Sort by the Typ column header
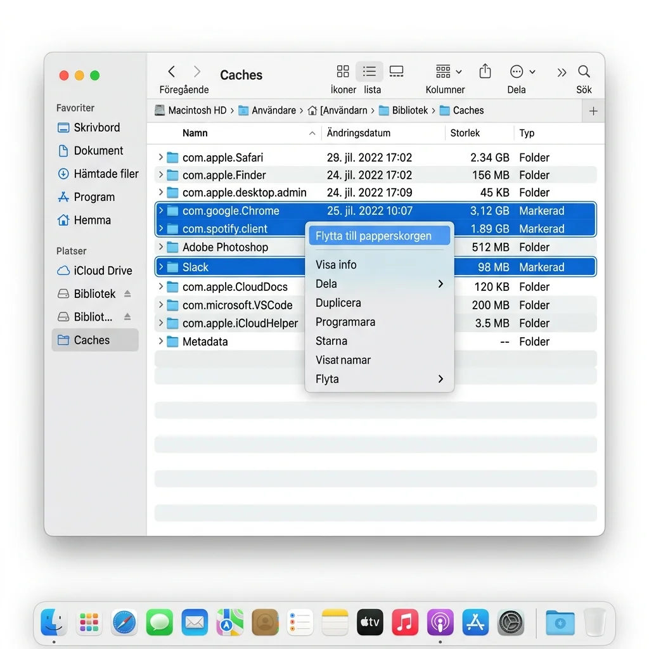This screenshot has height=649, width=649. pyautogui.click(x=559, y=133)
